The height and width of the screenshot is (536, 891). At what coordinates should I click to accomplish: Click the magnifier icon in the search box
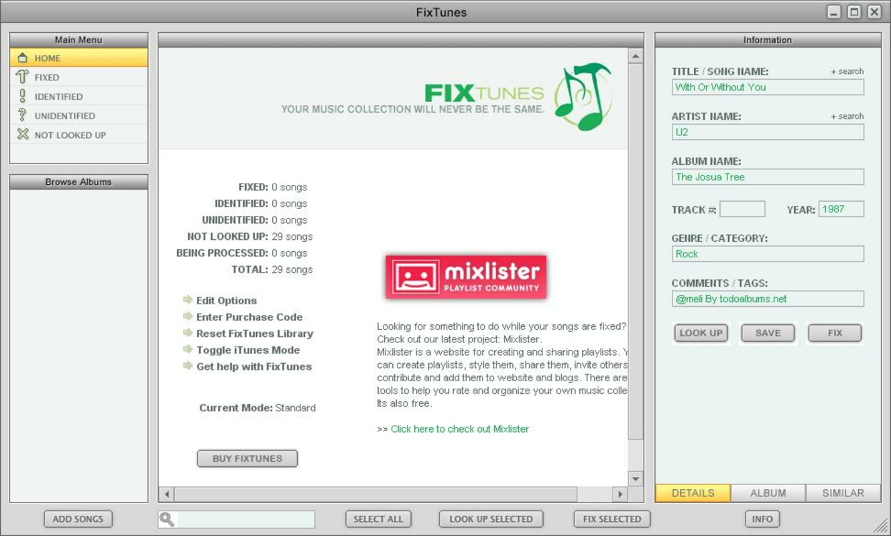click(167, 519)
